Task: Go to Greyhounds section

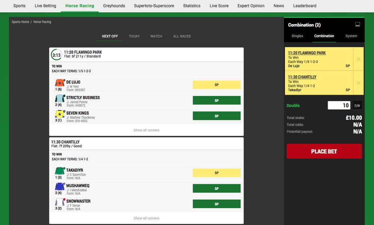Action: (x=114, y=6)
